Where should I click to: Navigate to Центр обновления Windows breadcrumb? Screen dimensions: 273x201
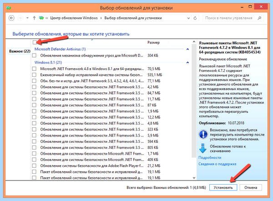pos(74,18)
